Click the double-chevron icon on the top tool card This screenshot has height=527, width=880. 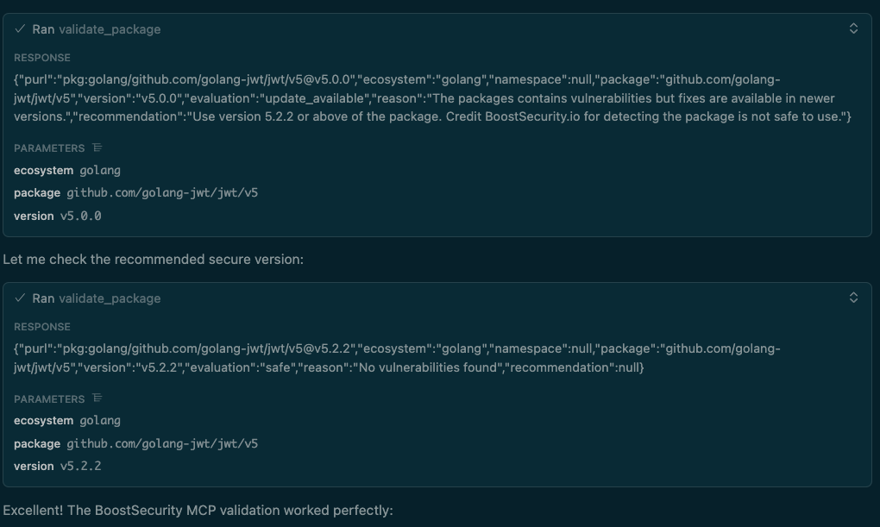853,28
